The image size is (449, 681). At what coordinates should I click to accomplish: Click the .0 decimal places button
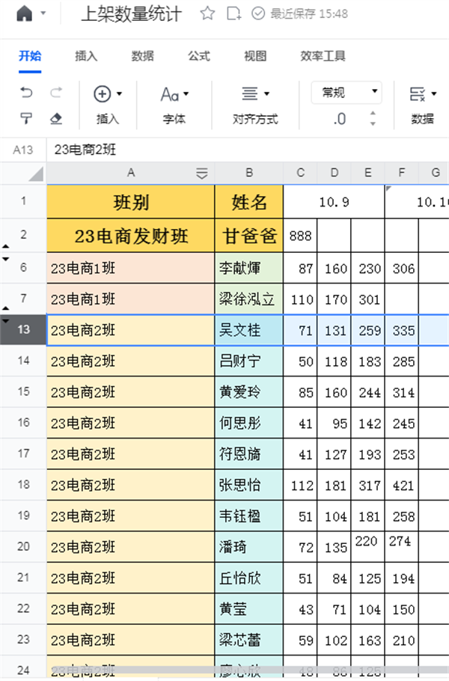pyautogui.click(x=340, y=118)
